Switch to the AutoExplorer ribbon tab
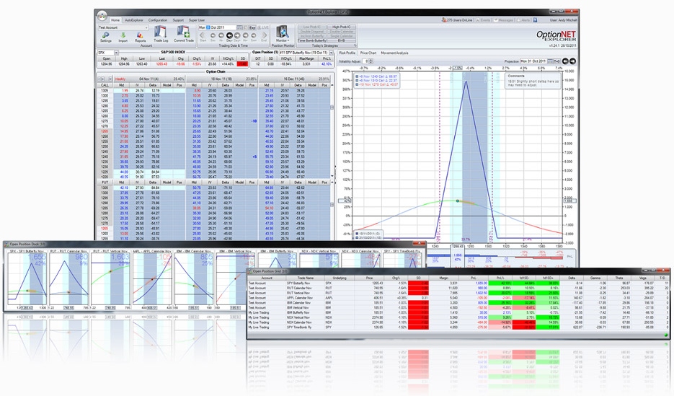The height and width of the screenshot is (396, 674). coord(134,20)
